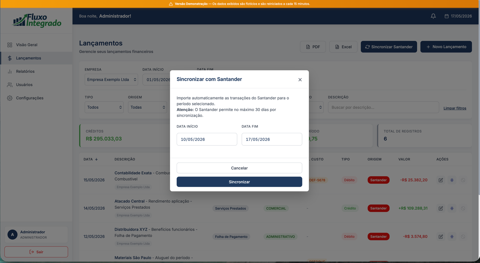The image size is (480, 263).
Task: Open the Origem filter dropdown
Action: (x=147, y=107)
